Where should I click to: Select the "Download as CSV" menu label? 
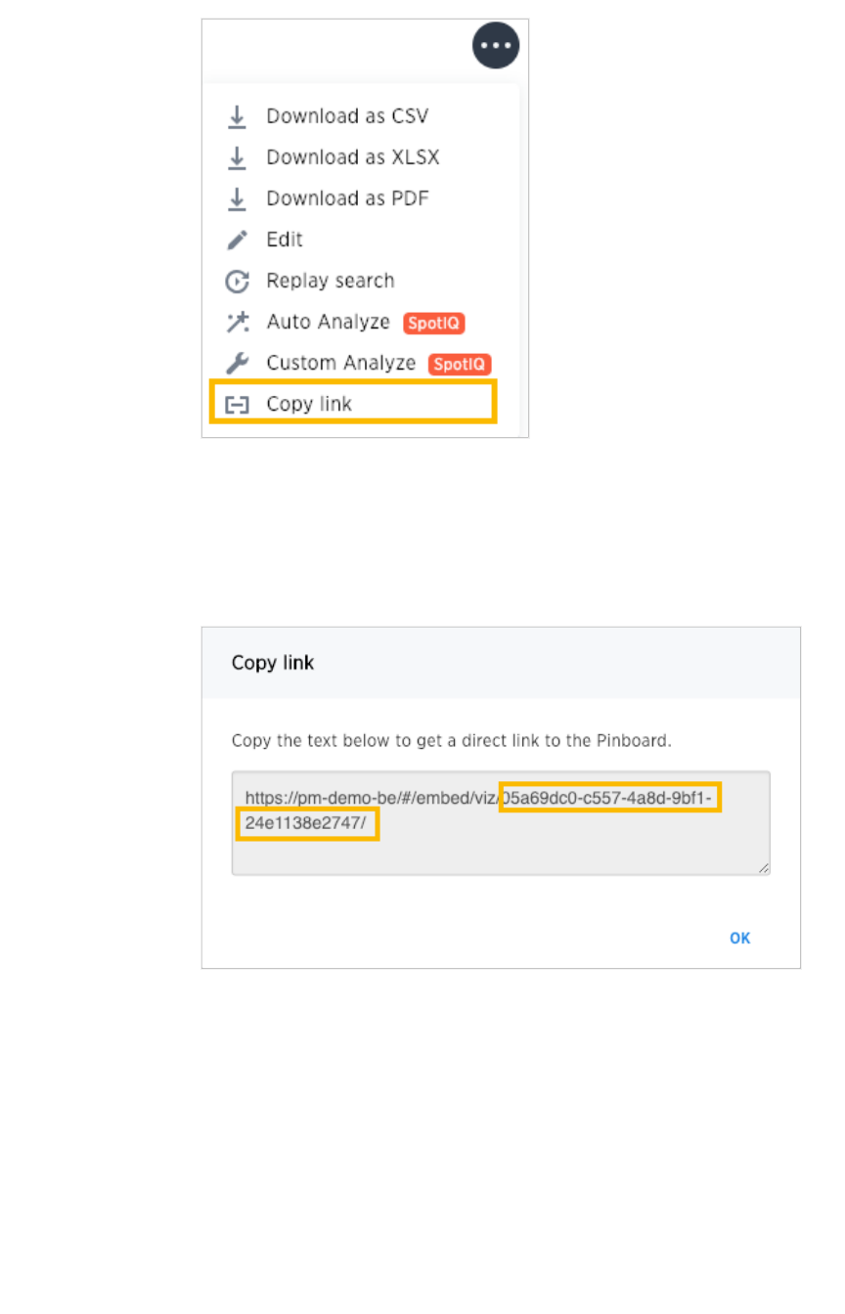[x=347, y=116]
